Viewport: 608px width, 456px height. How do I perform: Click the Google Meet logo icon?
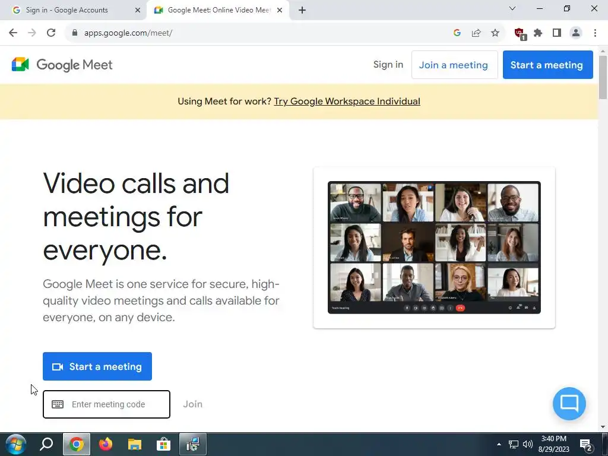click(x=20, y=64)
